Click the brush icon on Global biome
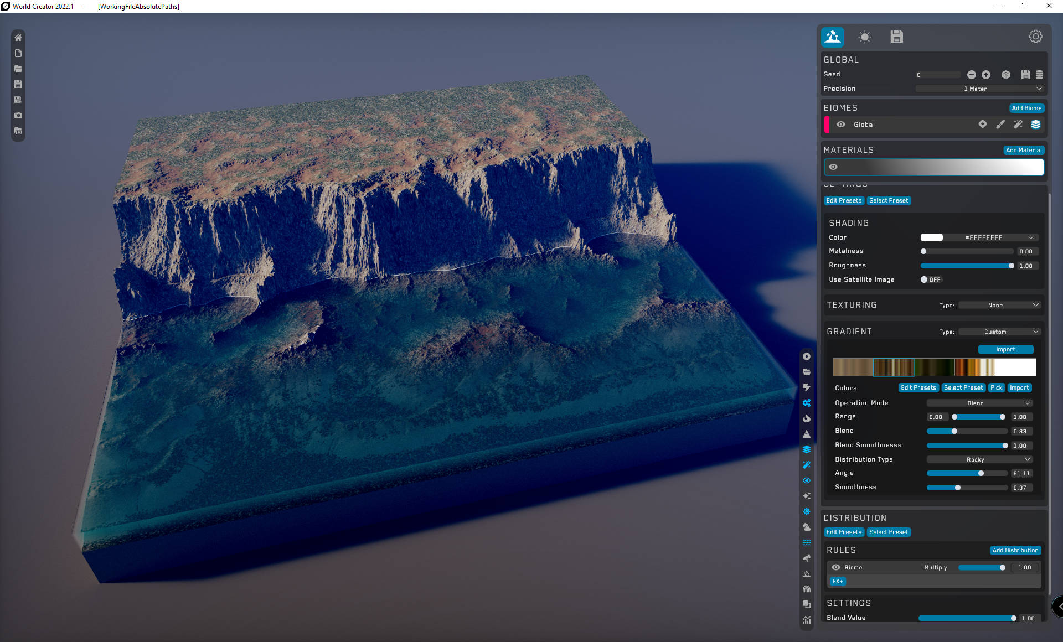 pos(1000,125)
